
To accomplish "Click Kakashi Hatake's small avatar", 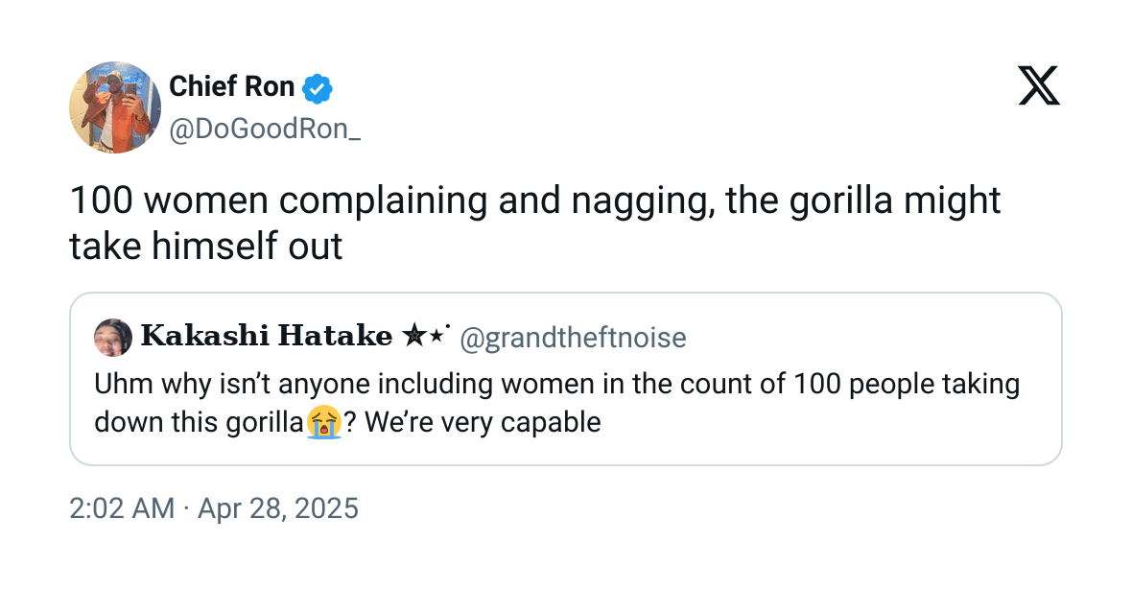I will coord(113,337).
